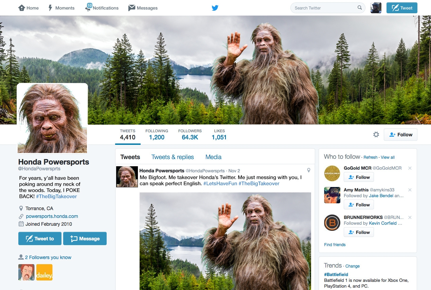Screen dimensions: 431x290
Task: Open the dailey follower avatar
Action: point(44,272)
